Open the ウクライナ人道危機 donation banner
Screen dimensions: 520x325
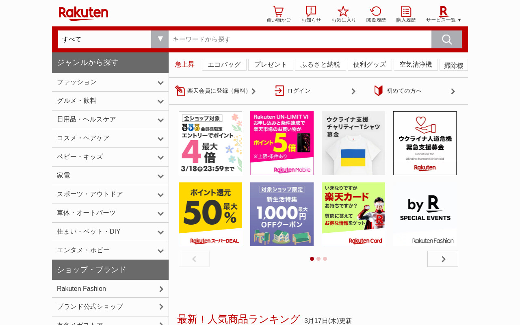click(x=425, y=143)
